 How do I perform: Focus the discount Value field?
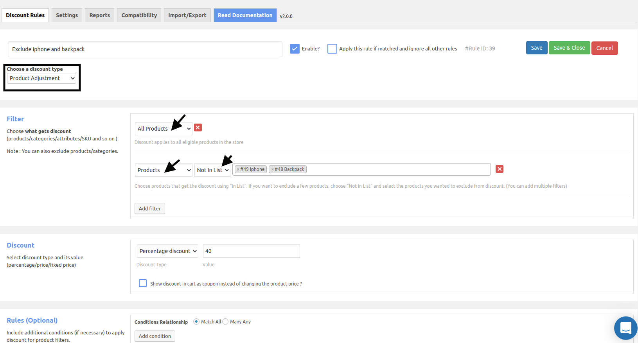tap(252, 251)
